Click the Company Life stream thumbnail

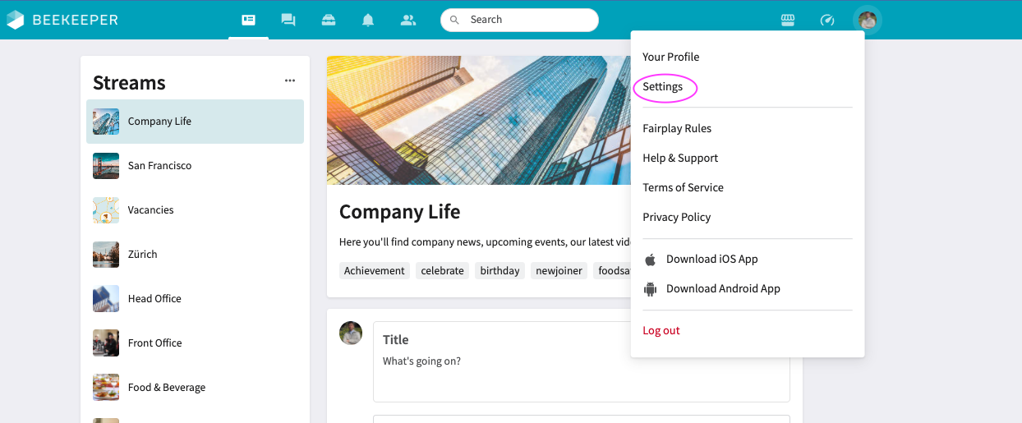coord(106,122)
